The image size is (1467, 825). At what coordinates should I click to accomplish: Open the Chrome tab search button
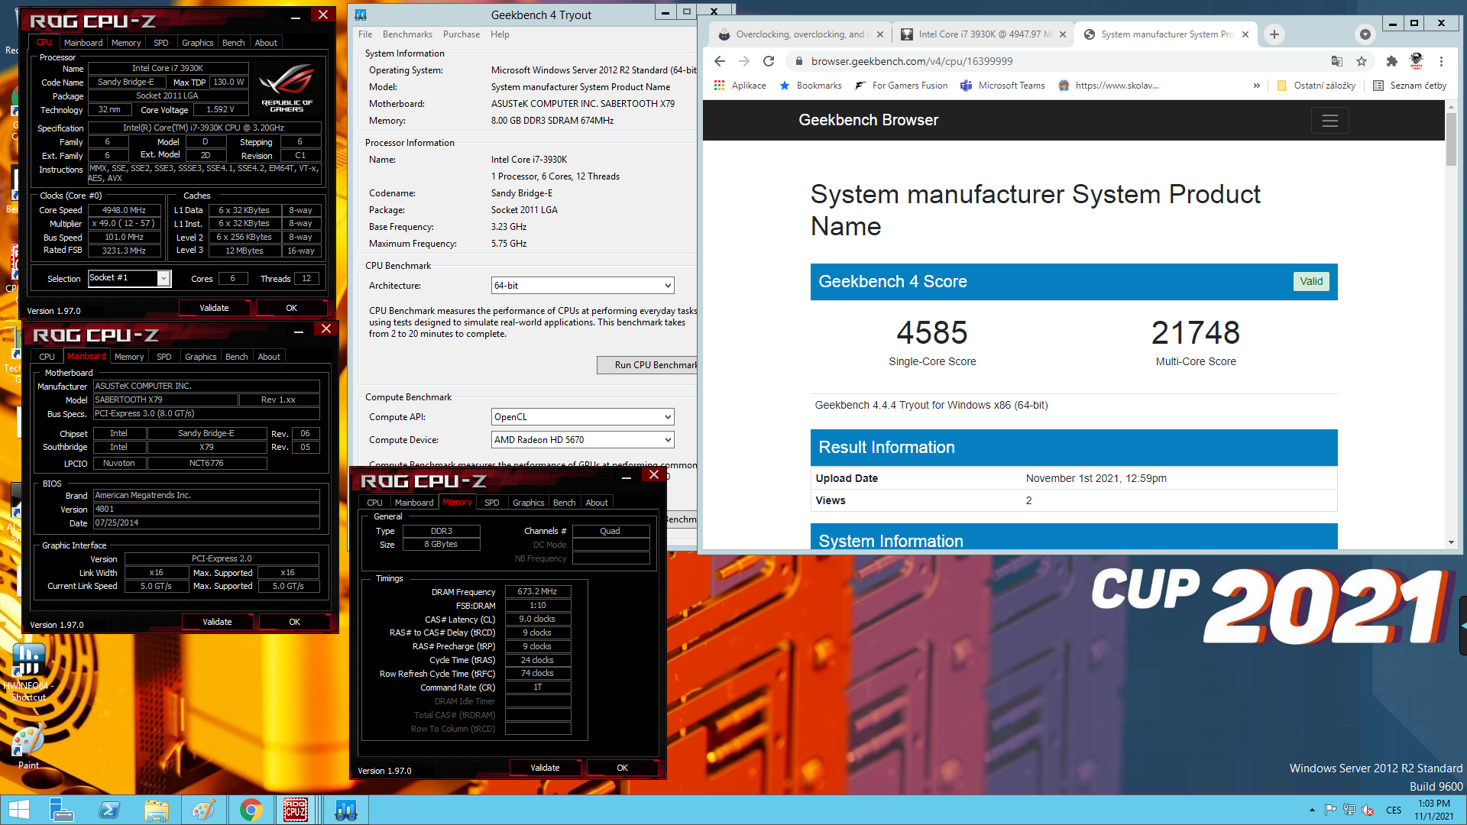(1365, 34)
